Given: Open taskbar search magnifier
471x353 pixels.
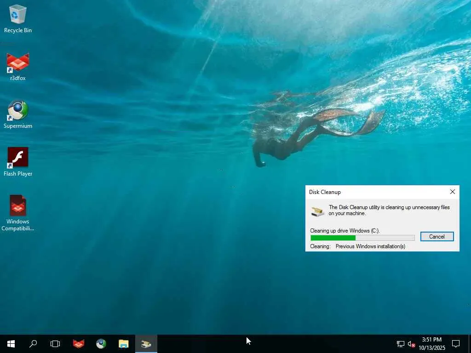Looking at the screenshot, I should [x=33, y=344].
